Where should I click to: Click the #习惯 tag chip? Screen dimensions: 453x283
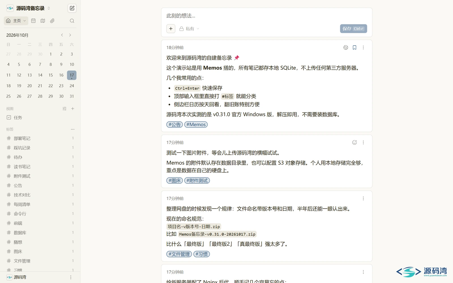coord(202,254)
